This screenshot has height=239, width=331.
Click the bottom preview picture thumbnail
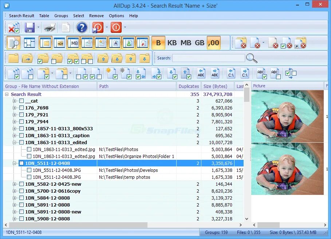point(287,169)
